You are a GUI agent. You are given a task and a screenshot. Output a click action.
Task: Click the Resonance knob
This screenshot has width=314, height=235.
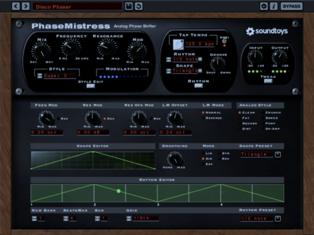pyautogui.click(x=107, y=48)
